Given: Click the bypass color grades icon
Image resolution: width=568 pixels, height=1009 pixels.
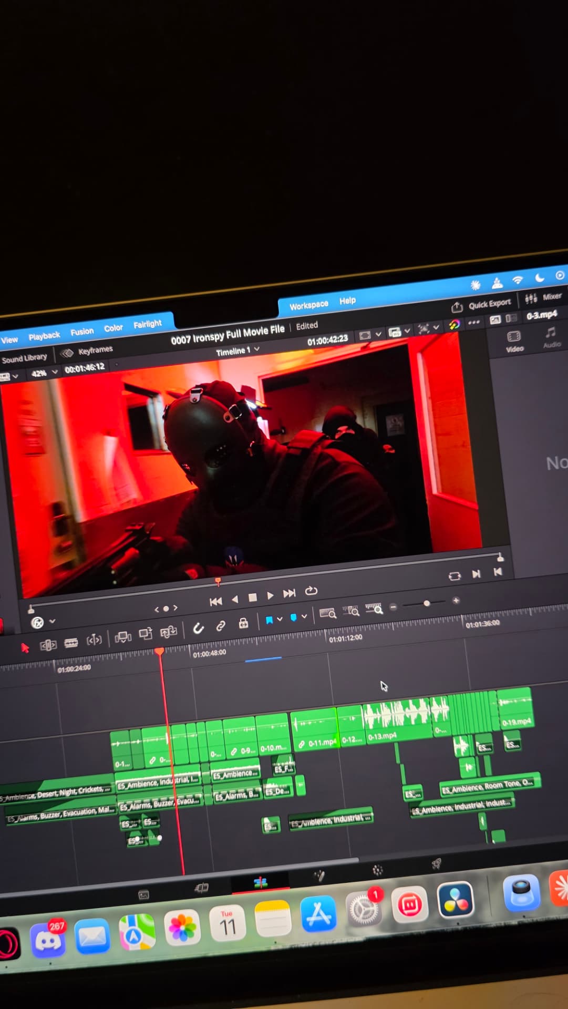Looking at the screenshot, I should point(455,325).
